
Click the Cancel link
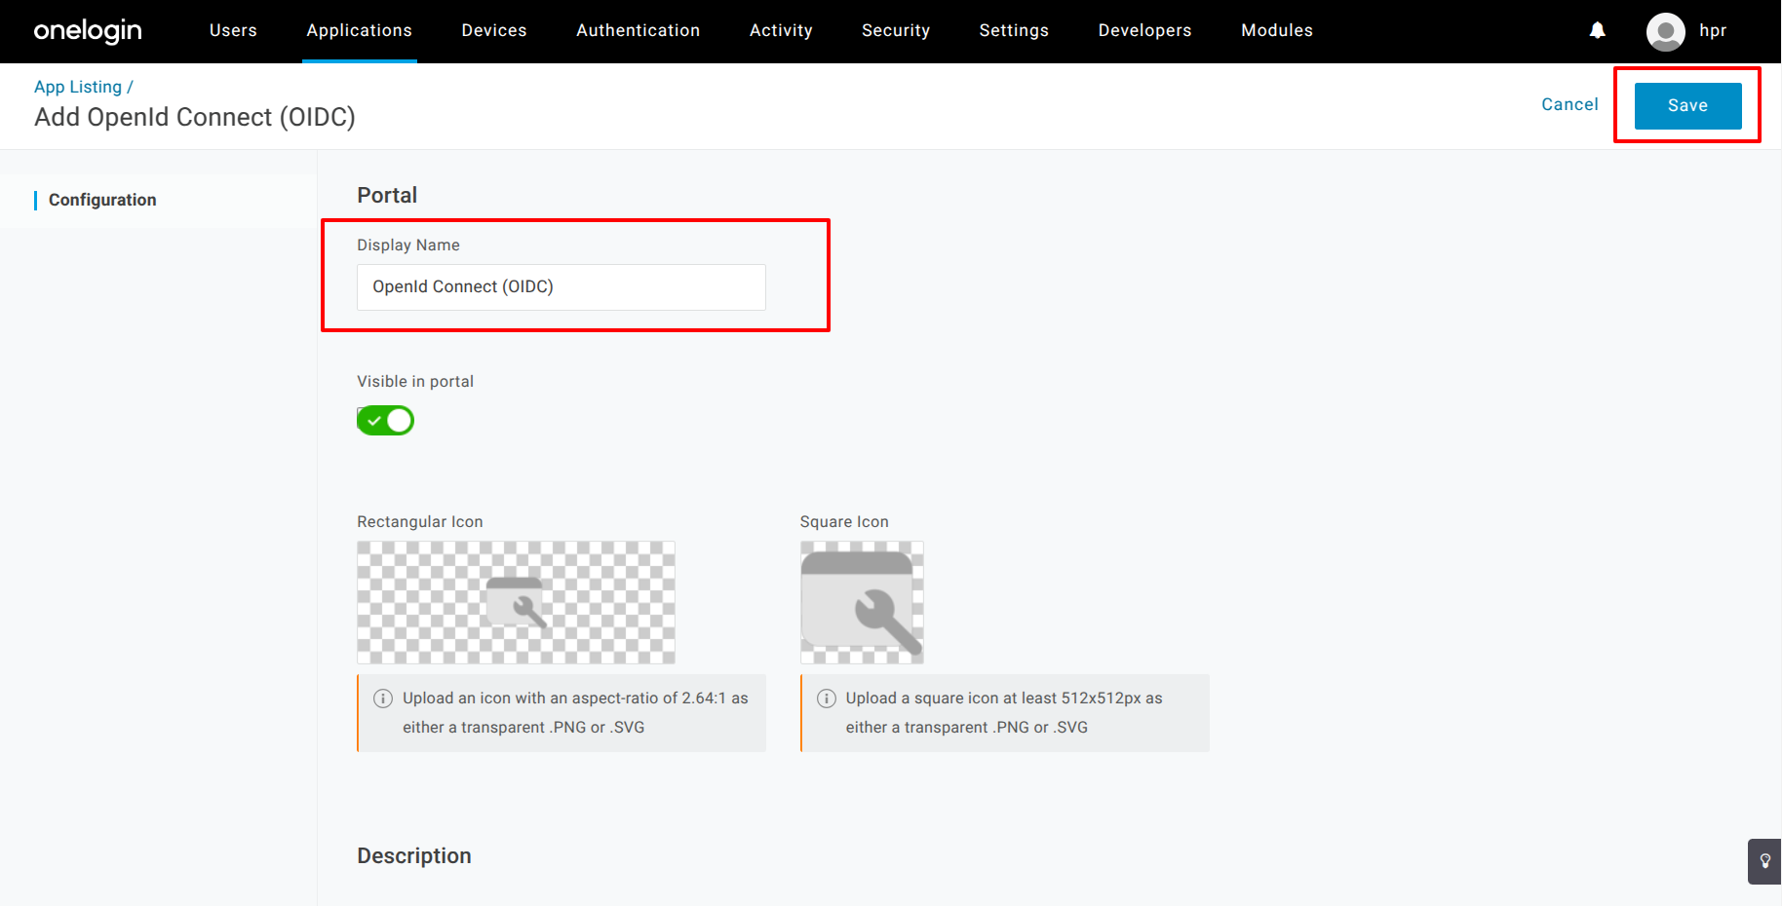(1569, 104)
